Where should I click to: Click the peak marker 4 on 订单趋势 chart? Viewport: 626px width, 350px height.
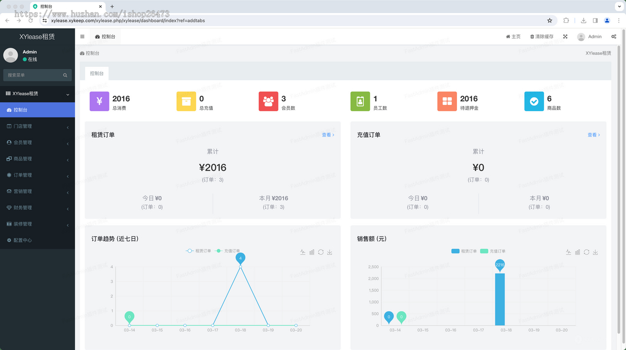[x=240, y=258]
